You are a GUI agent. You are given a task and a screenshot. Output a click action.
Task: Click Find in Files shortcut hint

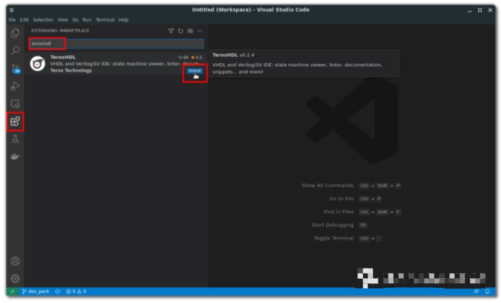point(362,212)
